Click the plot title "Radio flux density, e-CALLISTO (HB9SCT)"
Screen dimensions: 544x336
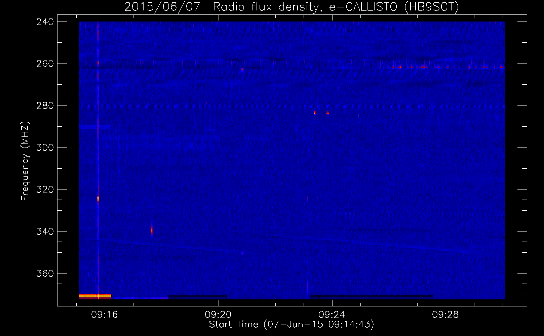coord(336,7)
